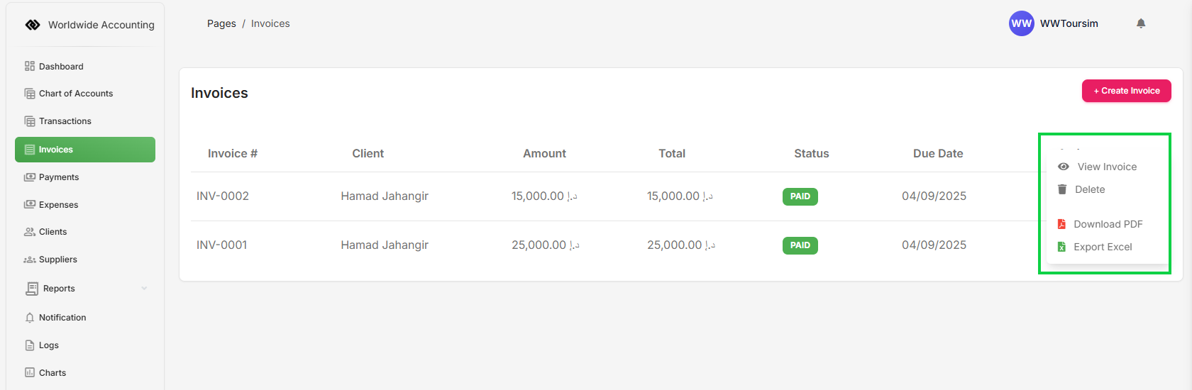Click the red PDF file icon

(1061, 224)
